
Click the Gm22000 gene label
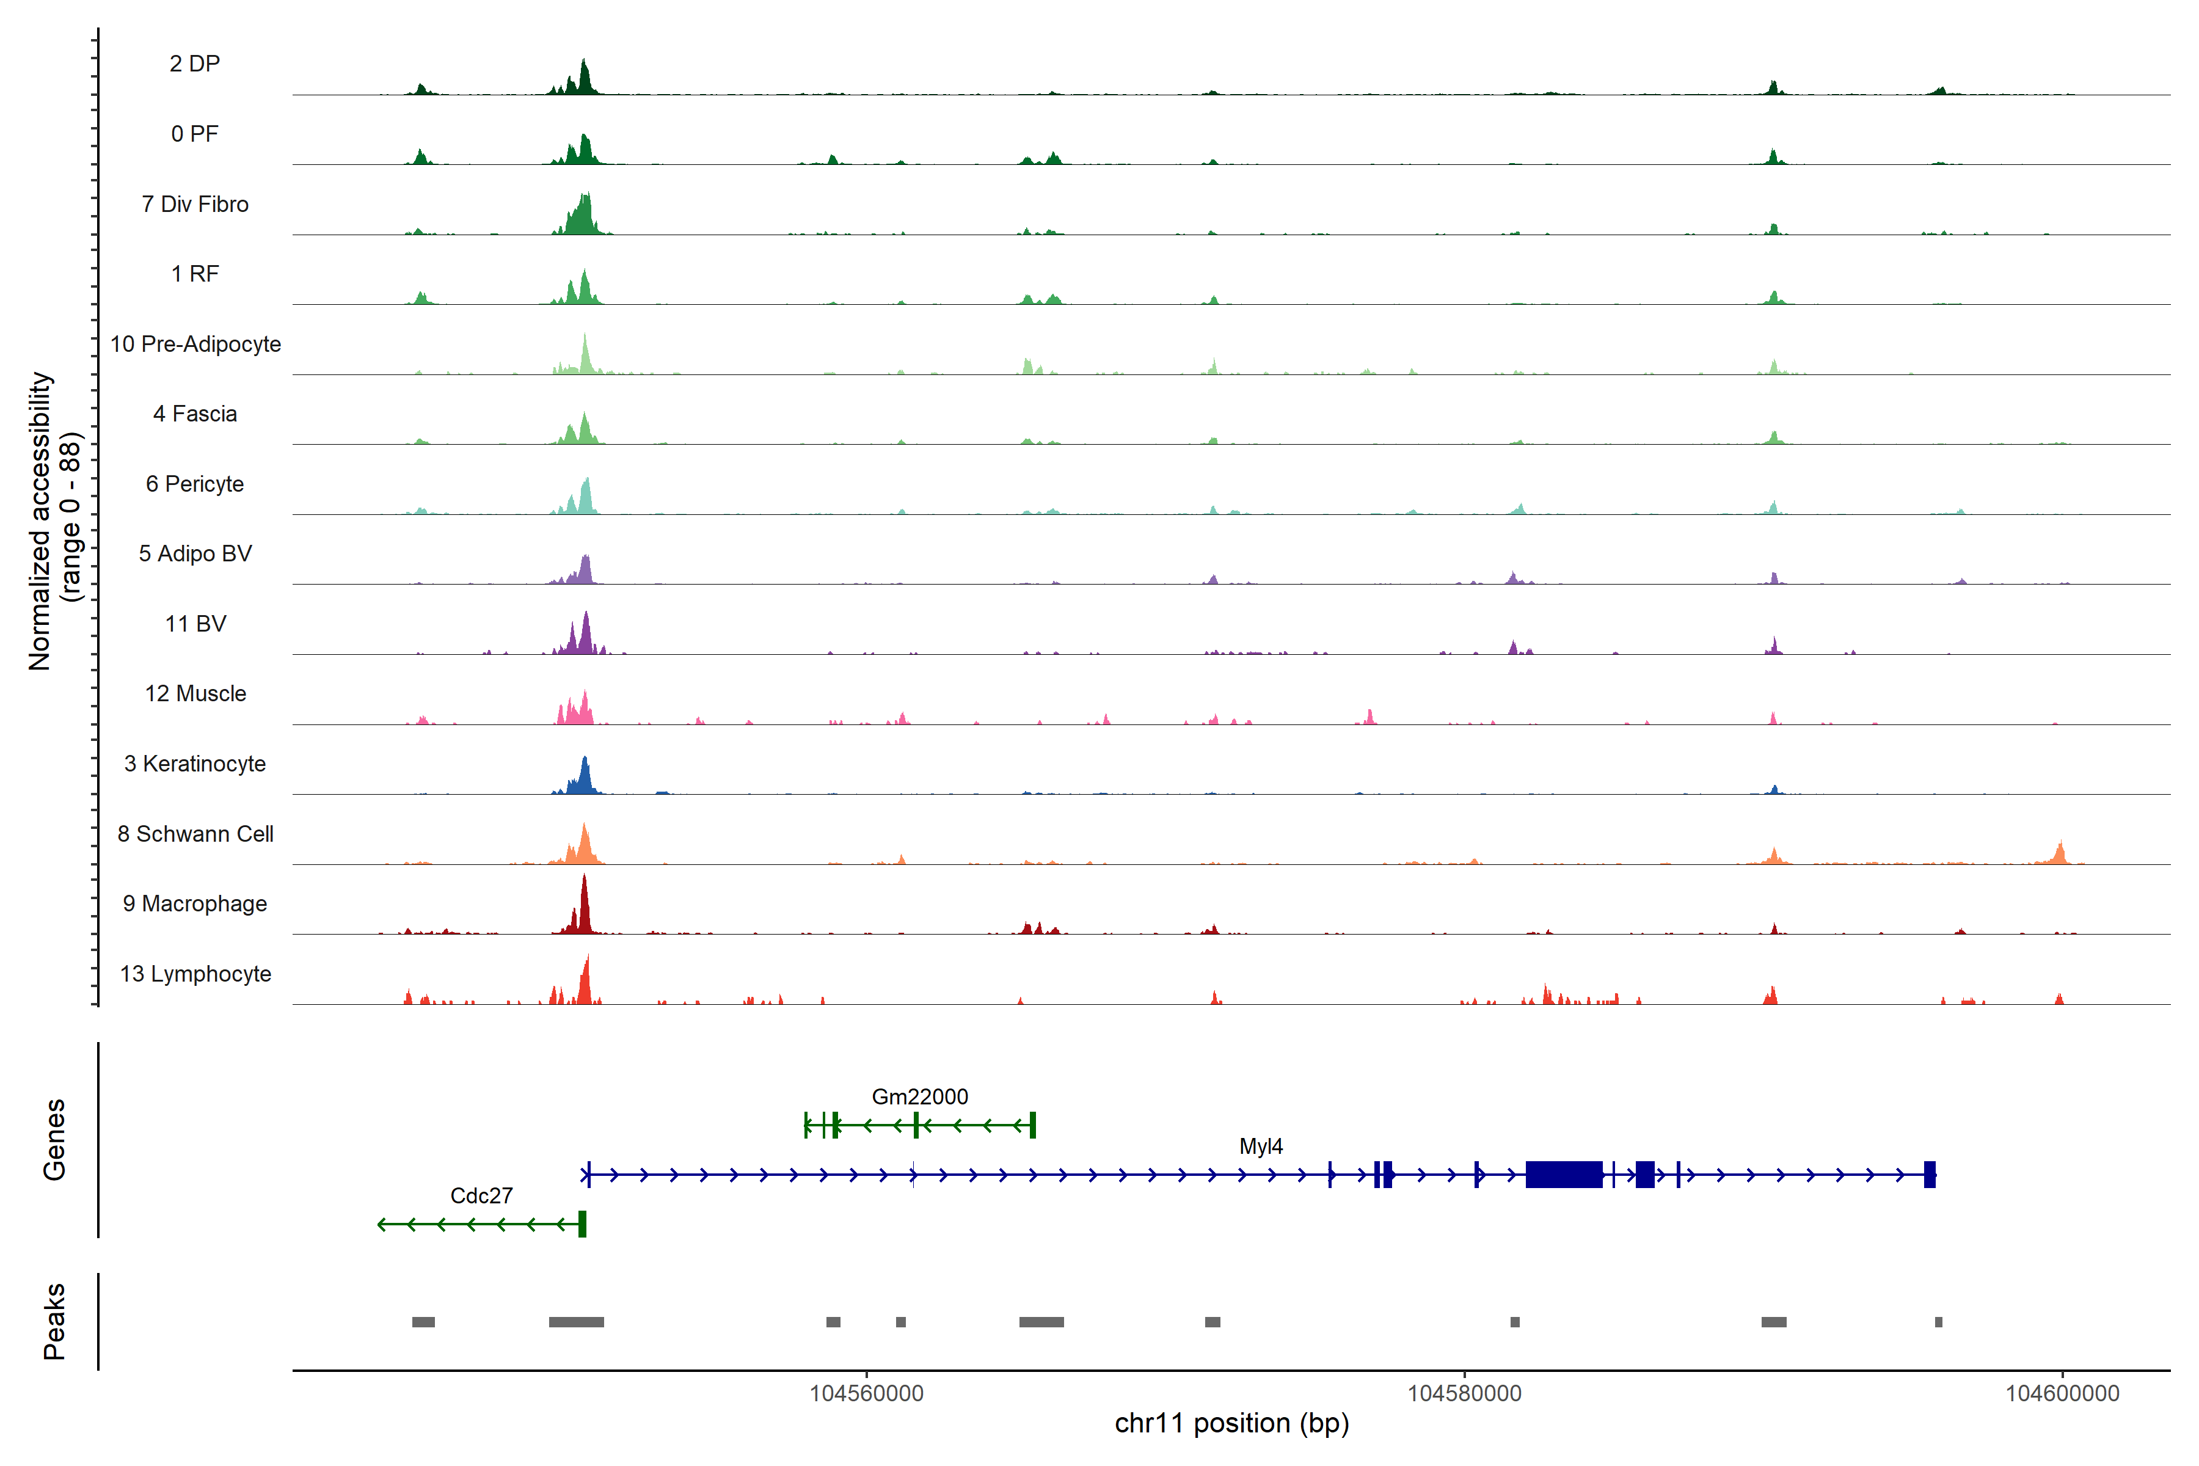coord(919,1096)
